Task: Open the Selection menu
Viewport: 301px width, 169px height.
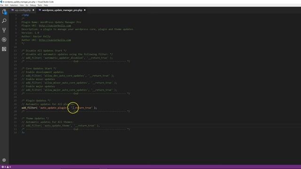Action: tap(14, 5)
